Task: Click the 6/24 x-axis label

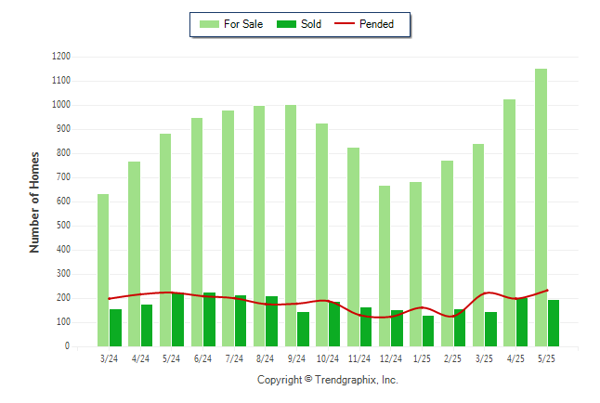Action: (202, 358)
